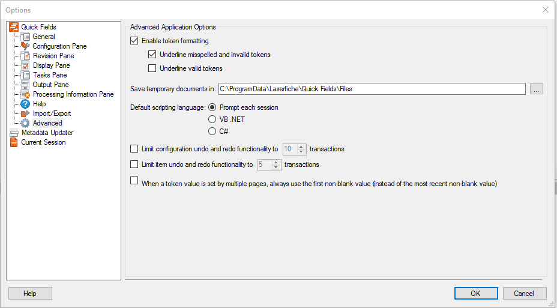Select the Quick Fields root icon
The image size is (557, 308).
[x=14, y=27]
